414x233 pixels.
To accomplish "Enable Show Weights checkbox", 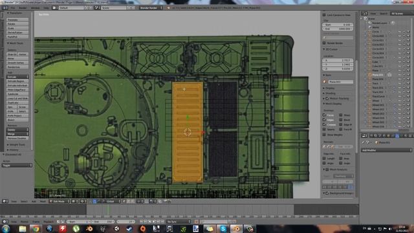I will (x=324, y=135).
